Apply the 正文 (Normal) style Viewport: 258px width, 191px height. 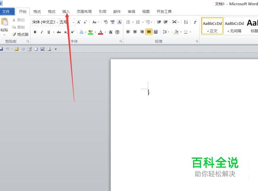coord(212,26)
